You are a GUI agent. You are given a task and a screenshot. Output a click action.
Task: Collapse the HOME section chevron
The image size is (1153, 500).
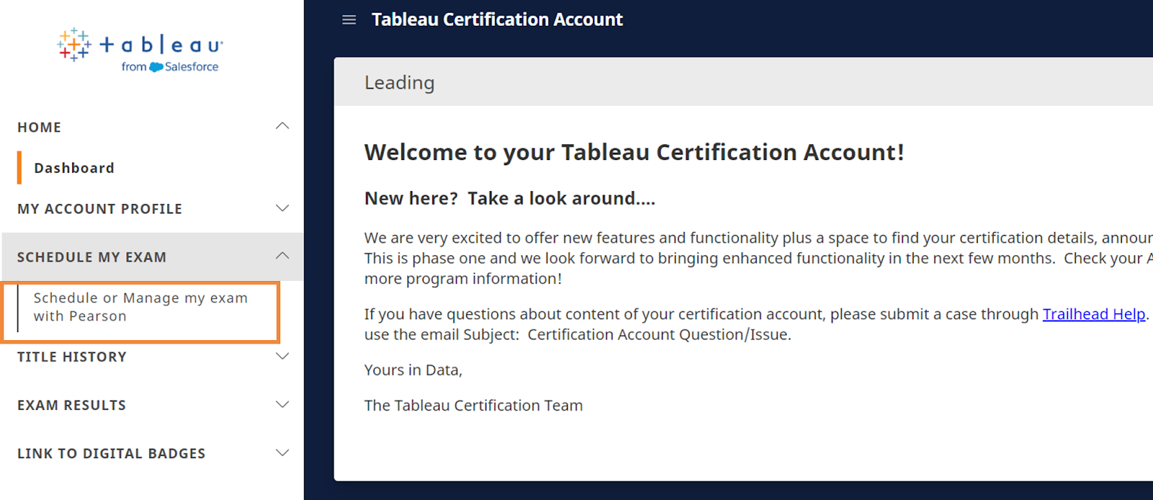click(282, 126)
